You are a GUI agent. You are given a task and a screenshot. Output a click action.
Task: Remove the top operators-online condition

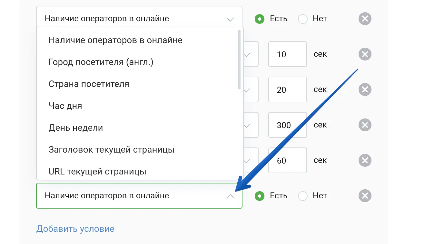[365, 19]
